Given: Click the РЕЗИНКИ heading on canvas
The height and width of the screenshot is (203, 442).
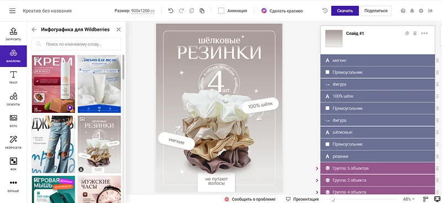Looking at the screenshot, I should 219,53.
